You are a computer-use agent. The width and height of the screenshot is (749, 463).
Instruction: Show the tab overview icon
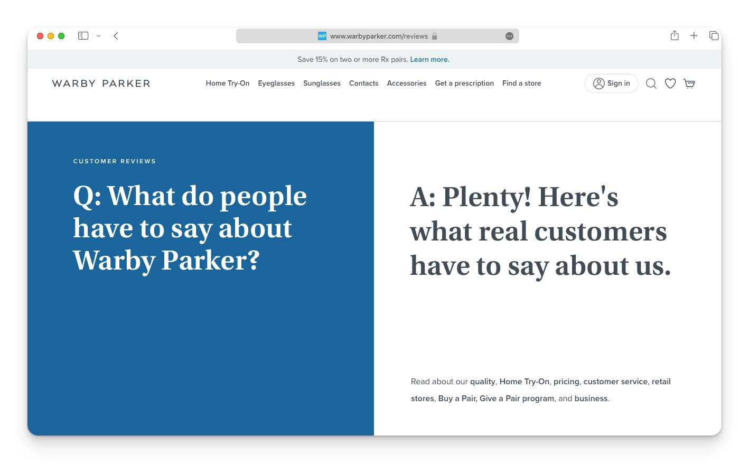coord(714,35)
